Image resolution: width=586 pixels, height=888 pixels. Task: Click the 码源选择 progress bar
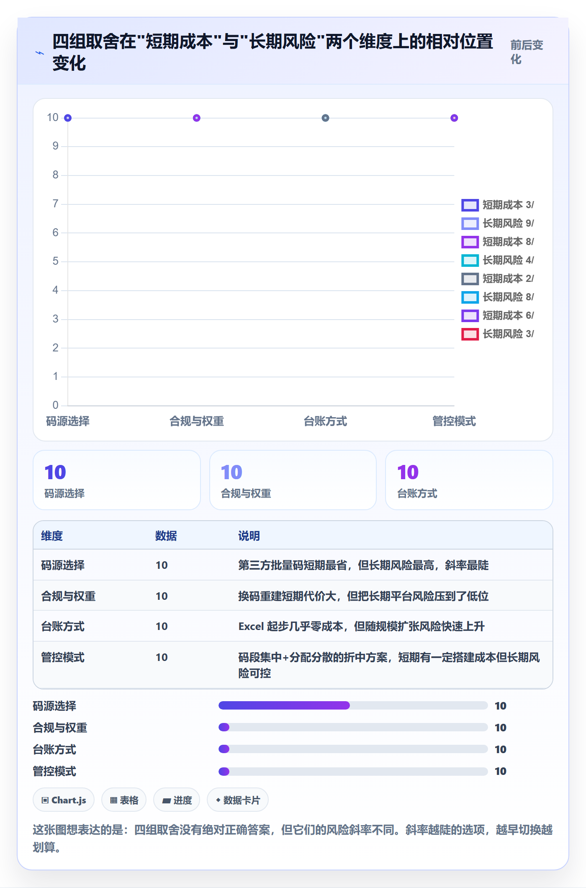pyautogui.click(x=353, y=705)
